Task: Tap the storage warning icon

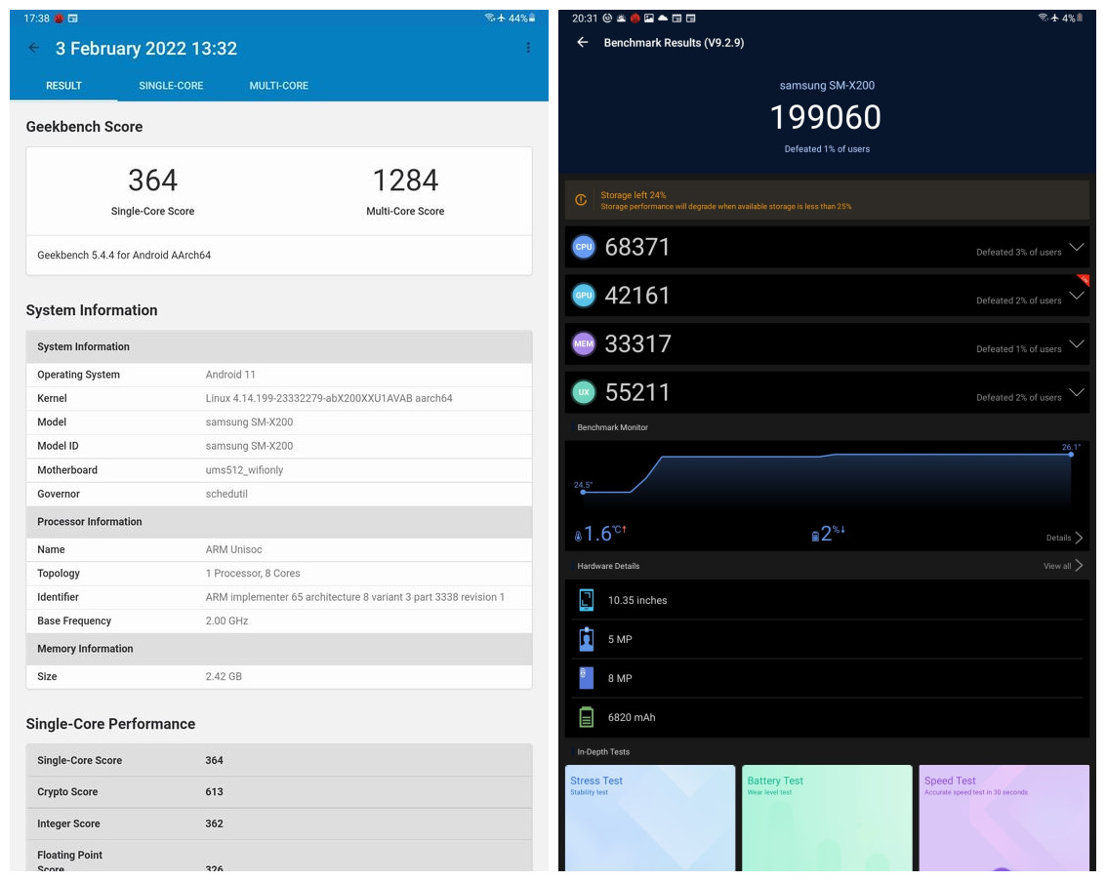Action: coord(581,200)
